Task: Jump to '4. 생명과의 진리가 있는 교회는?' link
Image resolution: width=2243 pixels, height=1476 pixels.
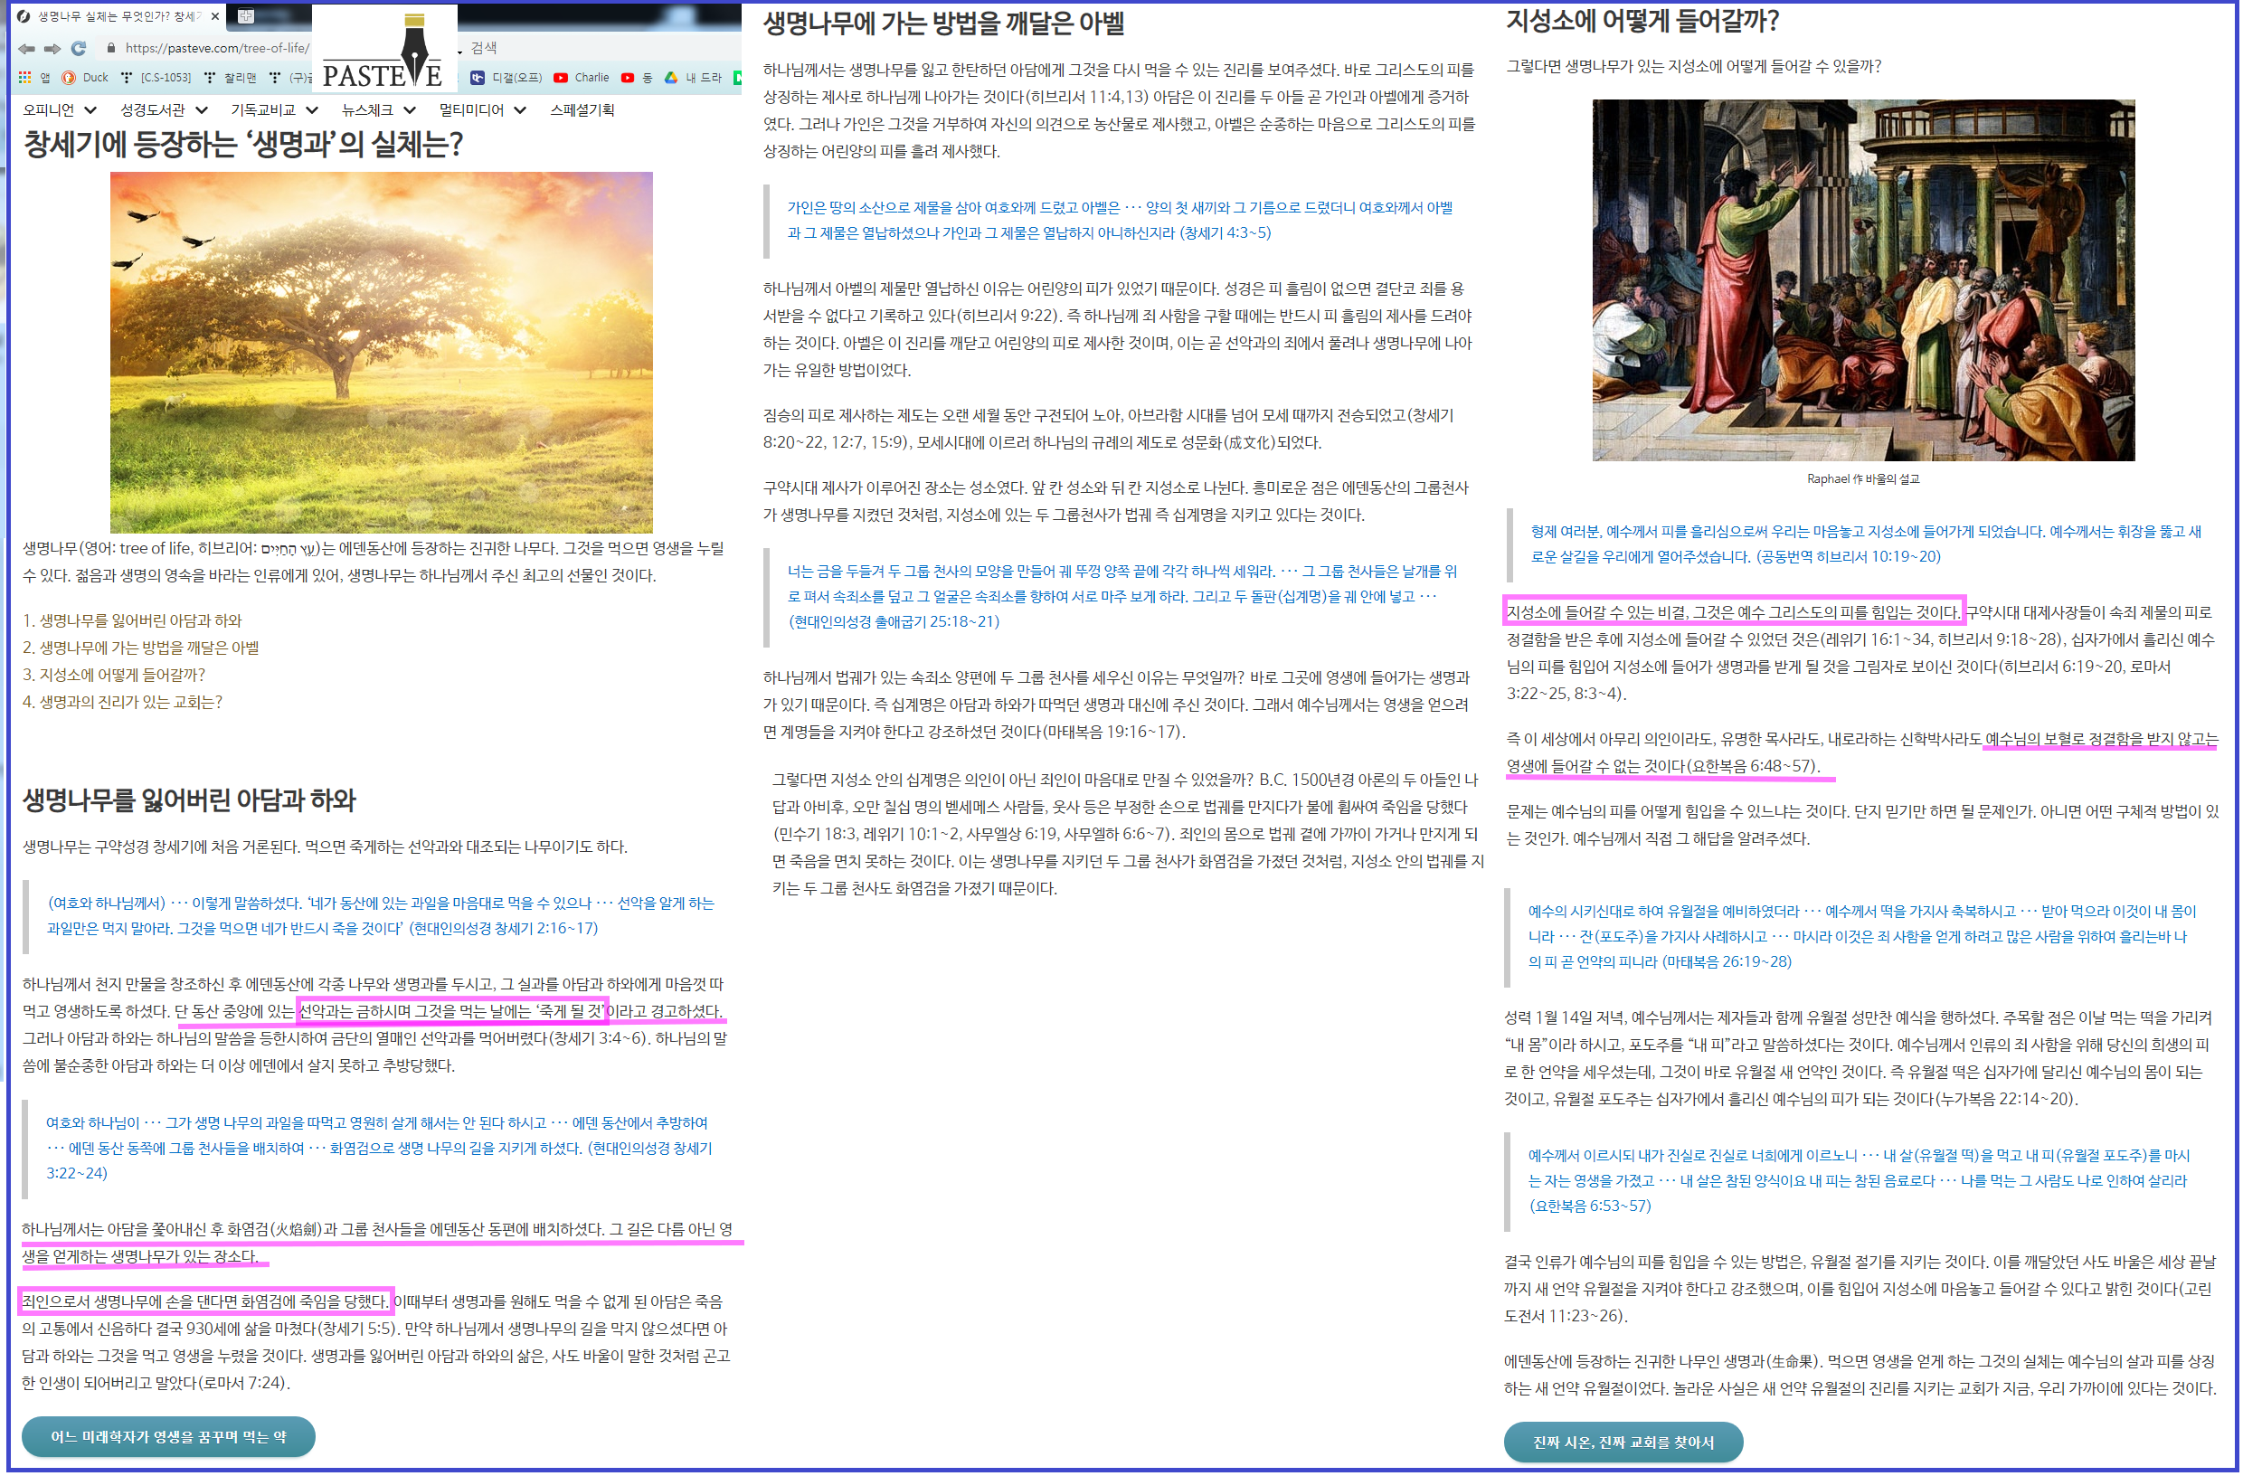Action: pos(122,702)
